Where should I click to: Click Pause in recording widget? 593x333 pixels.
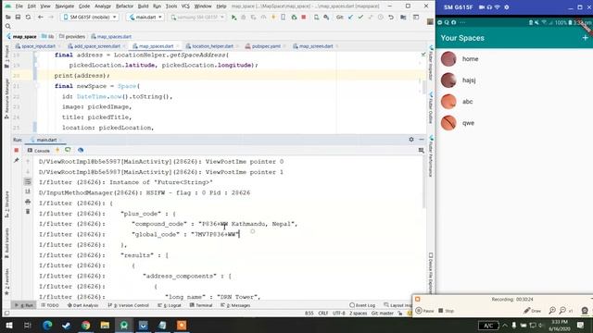pos(424,311)
